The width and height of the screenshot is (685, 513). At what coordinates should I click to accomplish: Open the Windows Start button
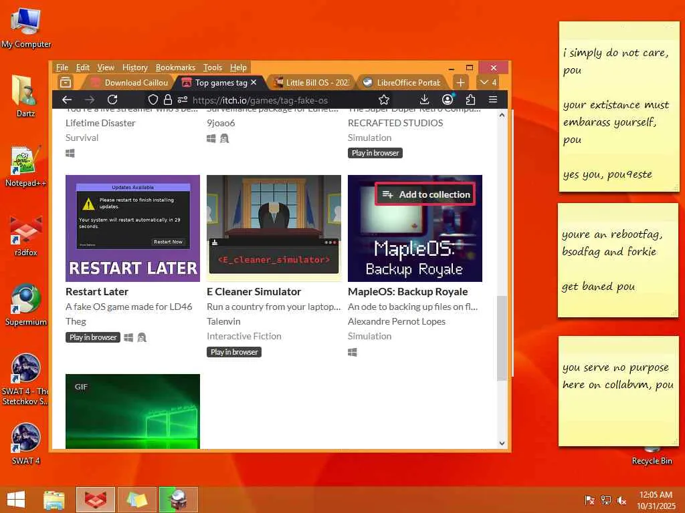coord(16,500)
